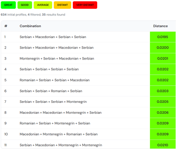
Task: Click distance value 0.0201
Action: (x=163, y=58)
